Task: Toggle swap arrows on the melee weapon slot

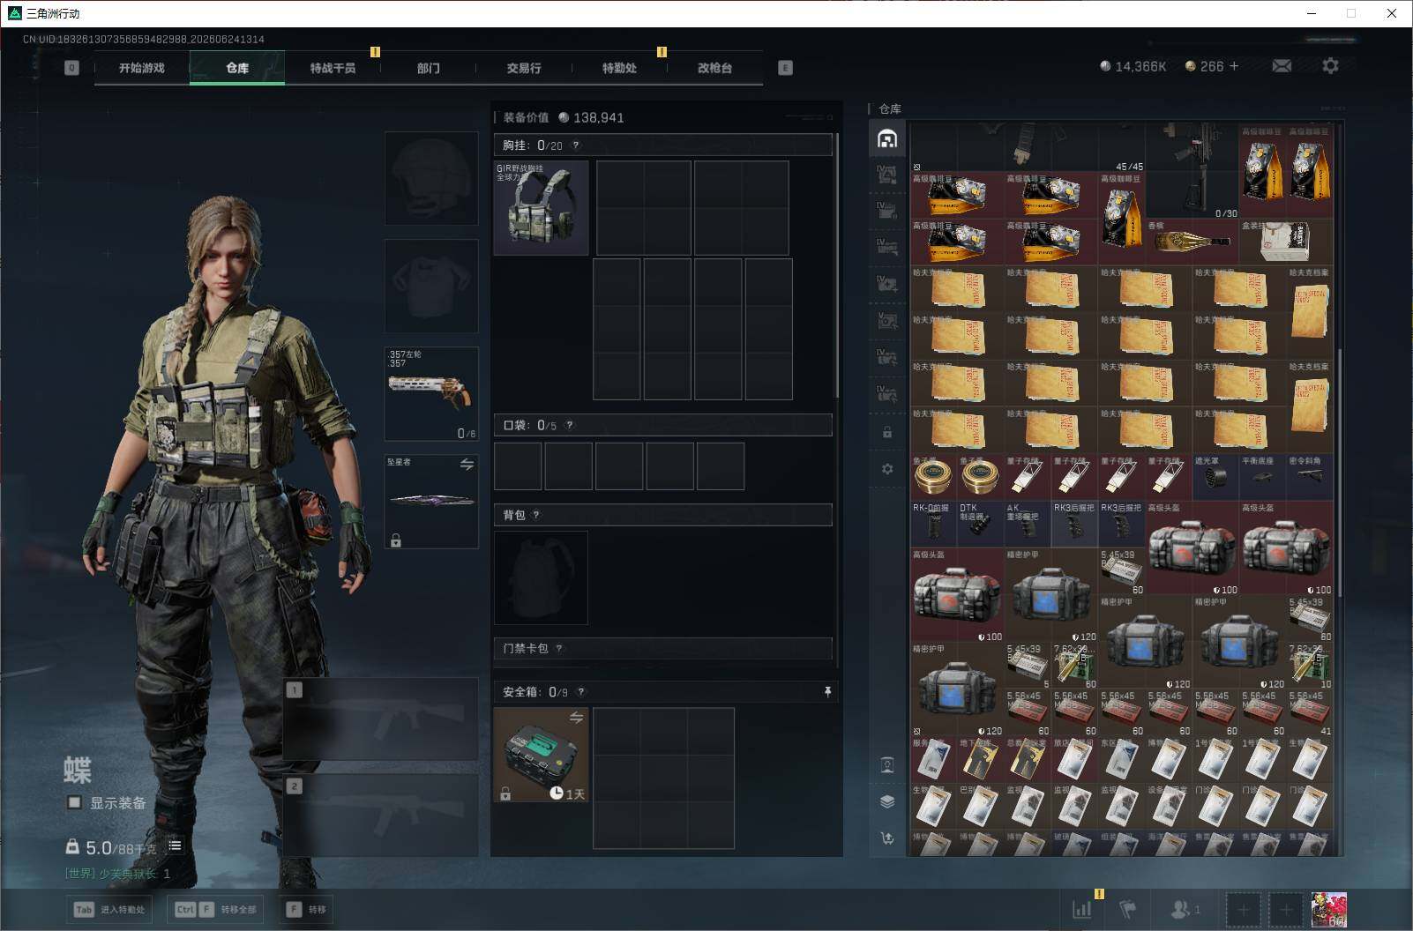Action: [x=467, y=464]
